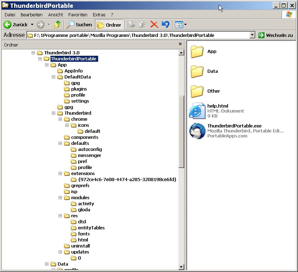Image resolution: width=298 pixels, height=272 pixels.
Task: Close the Ordner side panel
Action: tap(180, 44)
